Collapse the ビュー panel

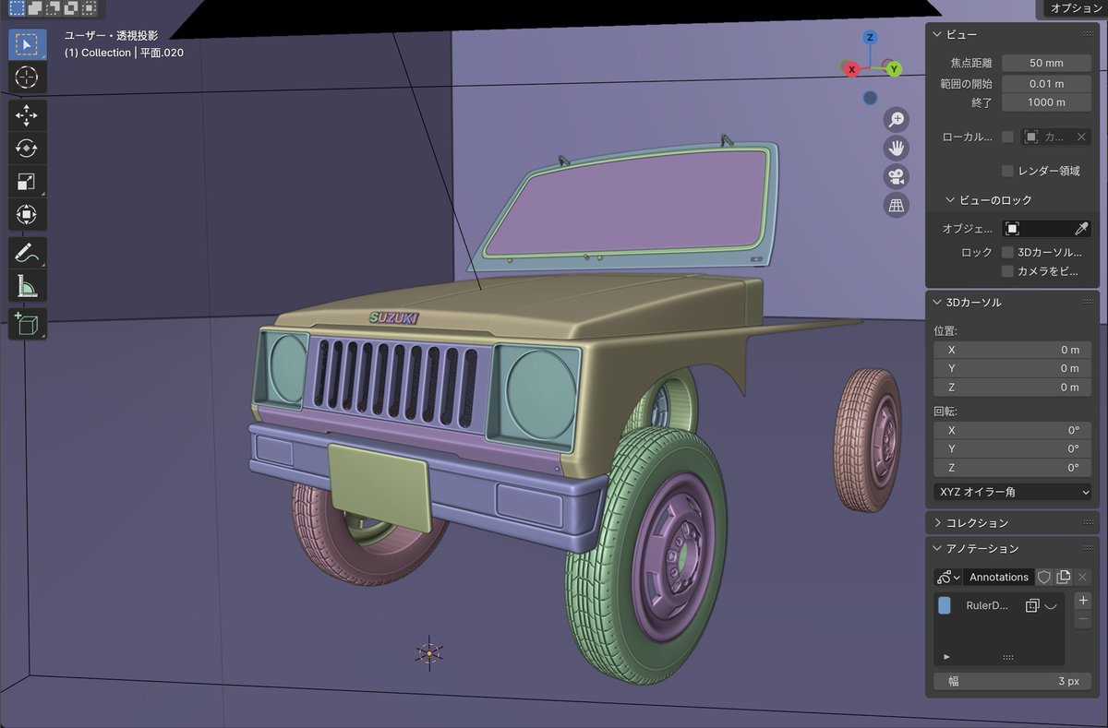click(937, 35)
